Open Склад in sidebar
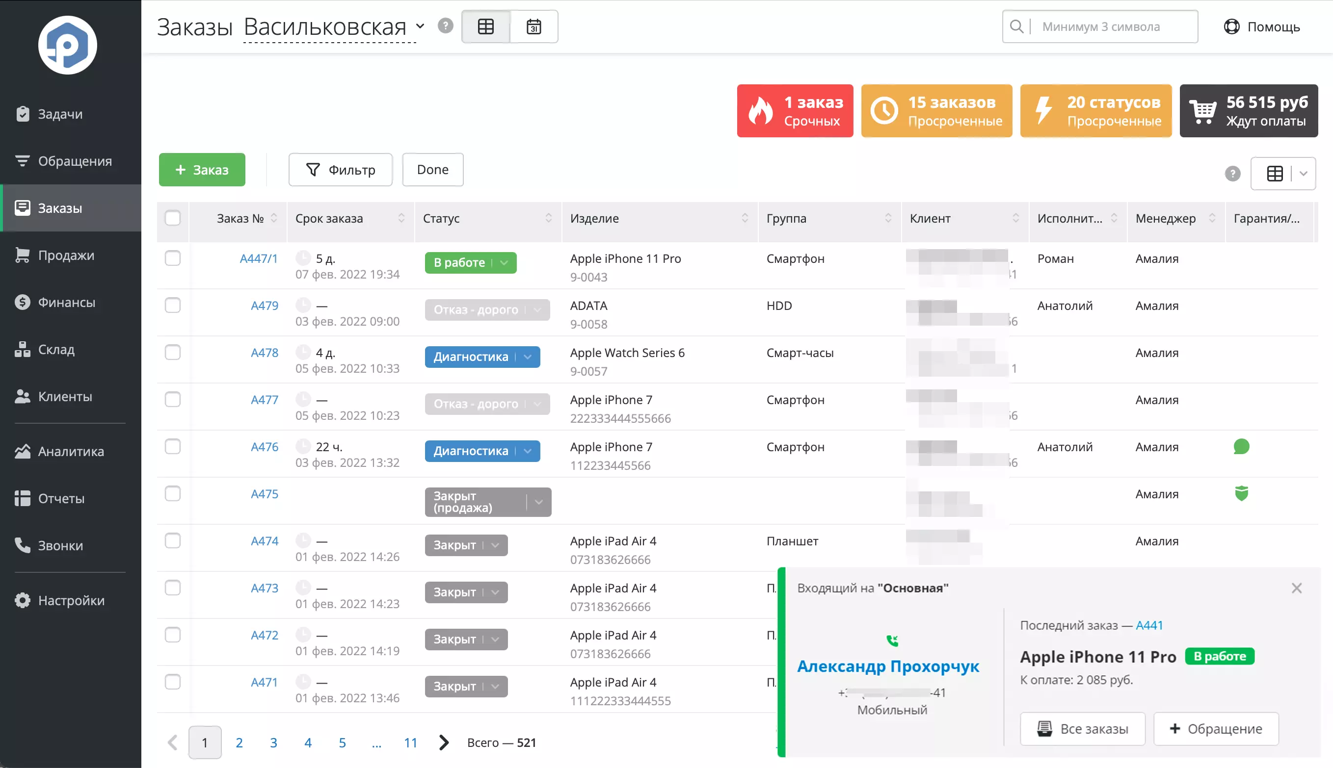This screenshot has width=1333, height=768. (71, 349)
